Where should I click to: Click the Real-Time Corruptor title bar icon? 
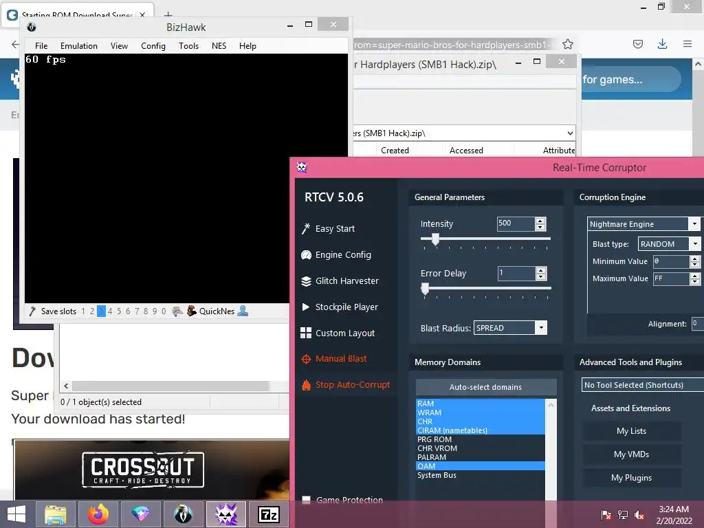click(x=302, y=168)
